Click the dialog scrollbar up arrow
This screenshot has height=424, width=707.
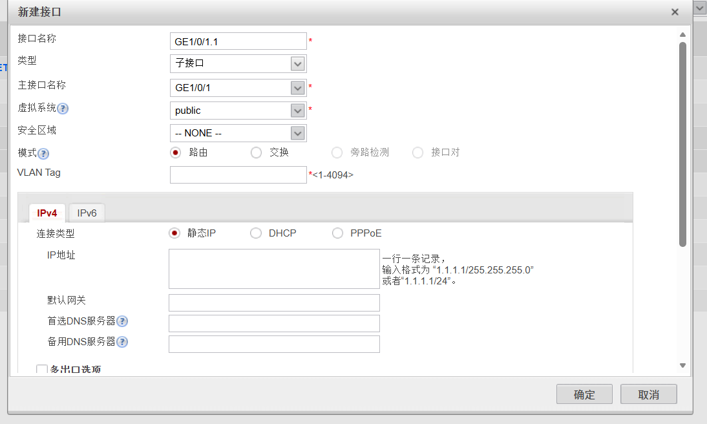[x=682, y=35]
